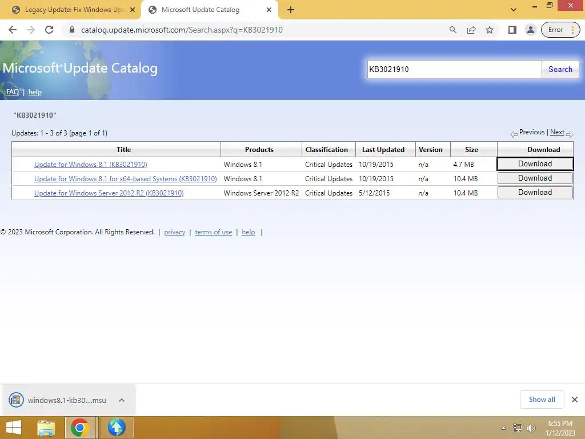The image size is (585, 439).
Task: Open the volume speaker tray icon
Action: (531, 428)
